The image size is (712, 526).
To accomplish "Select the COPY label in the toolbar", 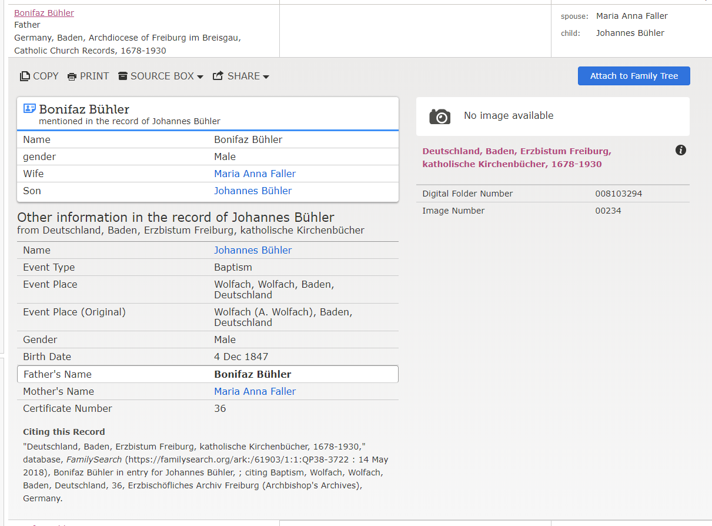I will (46, 76).
